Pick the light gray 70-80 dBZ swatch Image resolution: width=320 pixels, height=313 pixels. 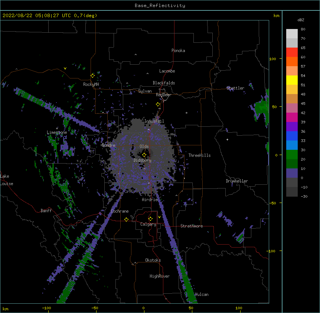pyautogui.click(x=292, y=34)
